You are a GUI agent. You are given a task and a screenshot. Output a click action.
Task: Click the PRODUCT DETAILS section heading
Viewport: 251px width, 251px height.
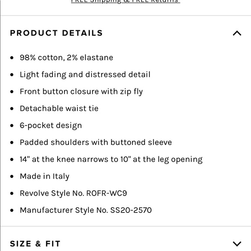[56, 33]
